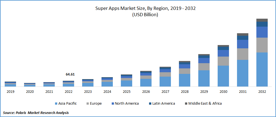Click the 64.61 data label above 2022
Screen dimensions: 276x117
pos(70,74)
